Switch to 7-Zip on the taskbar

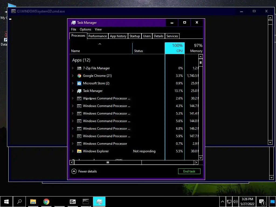tap(73, 202)
